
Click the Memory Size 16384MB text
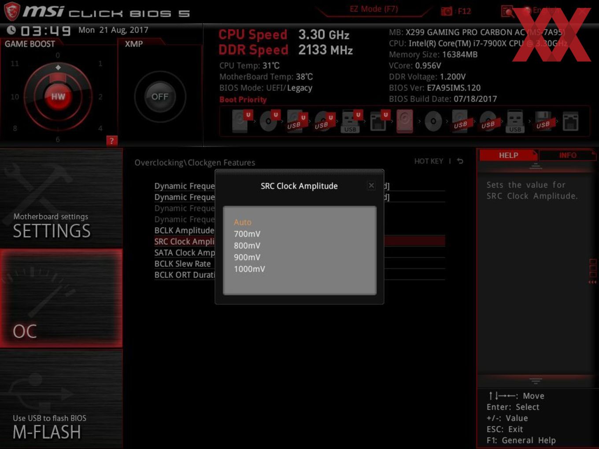[x=433, y=55]
